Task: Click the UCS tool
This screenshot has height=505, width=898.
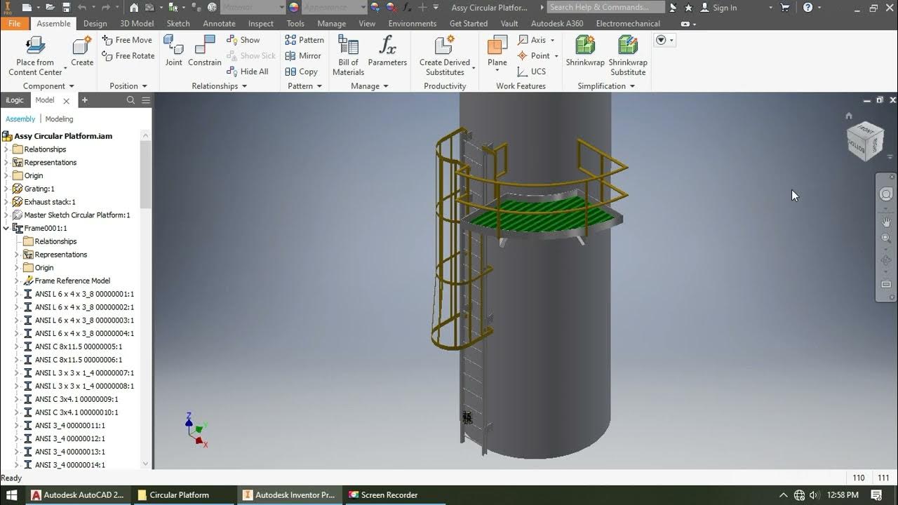Action: [532, 72]
